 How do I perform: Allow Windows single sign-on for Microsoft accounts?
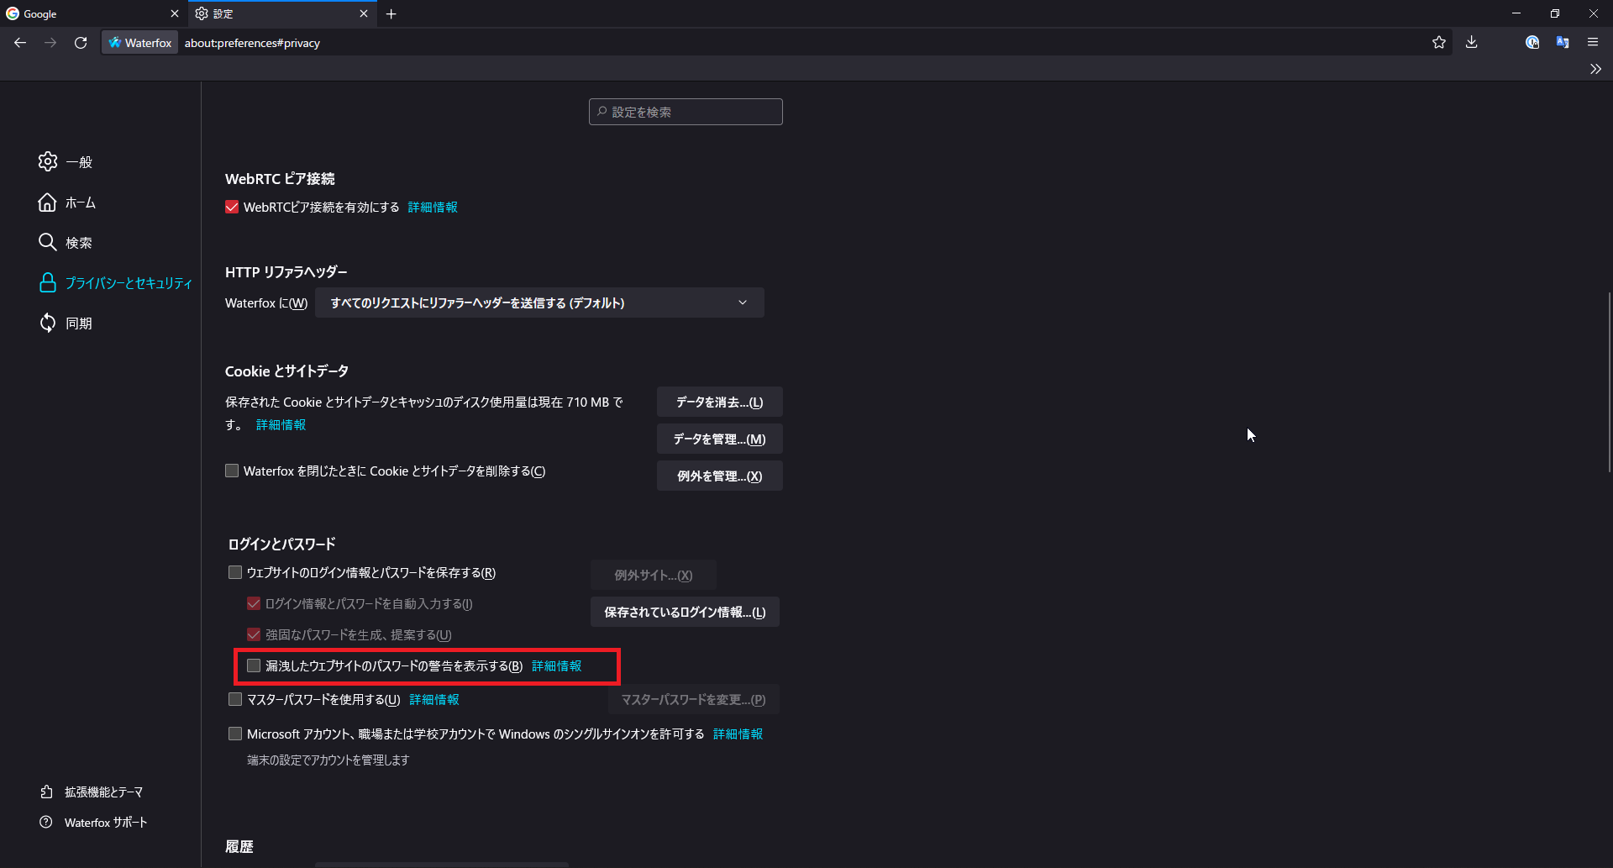[235, 734]
